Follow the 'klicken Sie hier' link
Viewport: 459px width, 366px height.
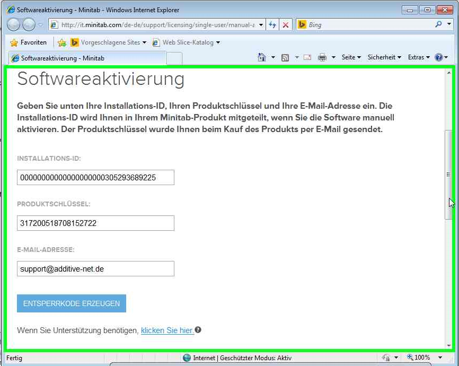tap(167, 330)
